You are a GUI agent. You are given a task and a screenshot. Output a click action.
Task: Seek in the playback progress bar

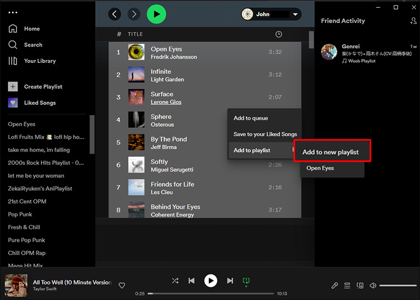point(211,294)
